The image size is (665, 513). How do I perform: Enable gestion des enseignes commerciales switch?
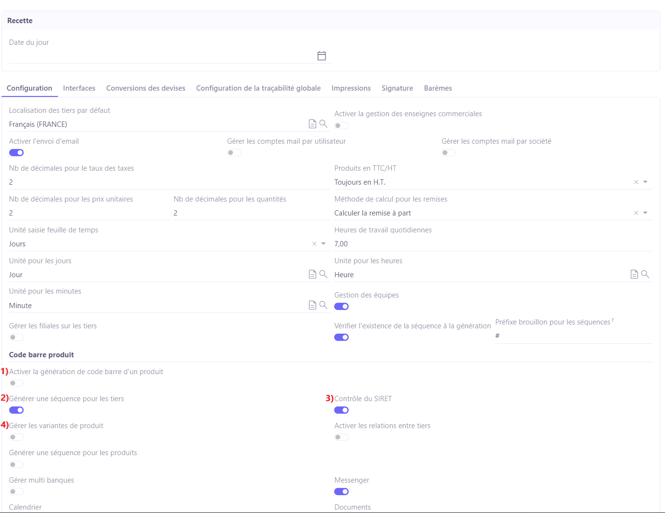(341, 125)
